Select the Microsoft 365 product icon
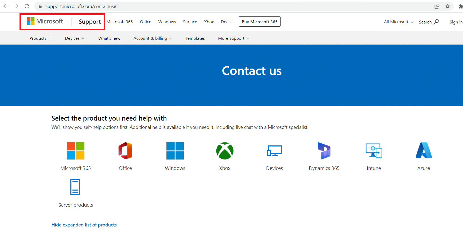Image resolution: width=463 pixels, height=243 pixels. [x=76, y=151]
